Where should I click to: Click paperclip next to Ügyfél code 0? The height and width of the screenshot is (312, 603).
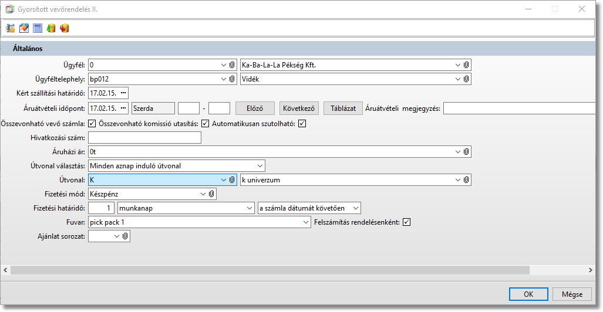233,65
